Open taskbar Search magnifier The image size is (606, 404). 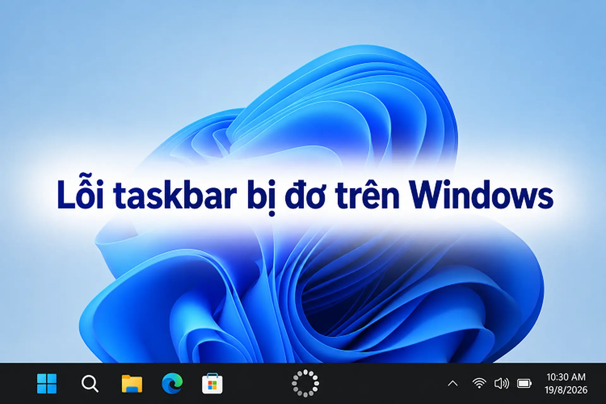click(90, 384)
